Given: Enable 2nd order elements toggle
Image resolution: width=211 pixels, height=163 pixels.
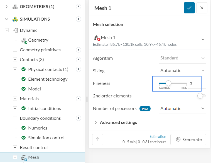Looking at the screenshot, I should pyautogui.click(x=201, y=96).
